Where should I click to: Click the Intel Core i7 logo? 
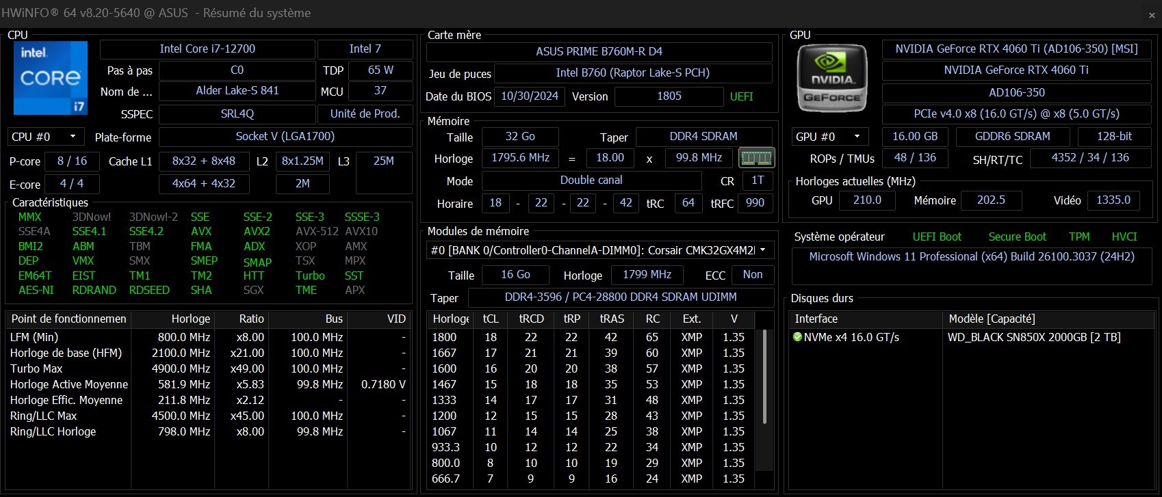[51, 78]
